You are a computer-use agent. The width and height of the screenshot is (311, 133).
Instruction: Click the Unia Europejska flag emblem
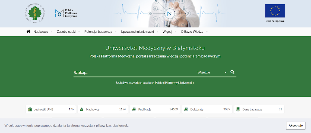point(275,11)
